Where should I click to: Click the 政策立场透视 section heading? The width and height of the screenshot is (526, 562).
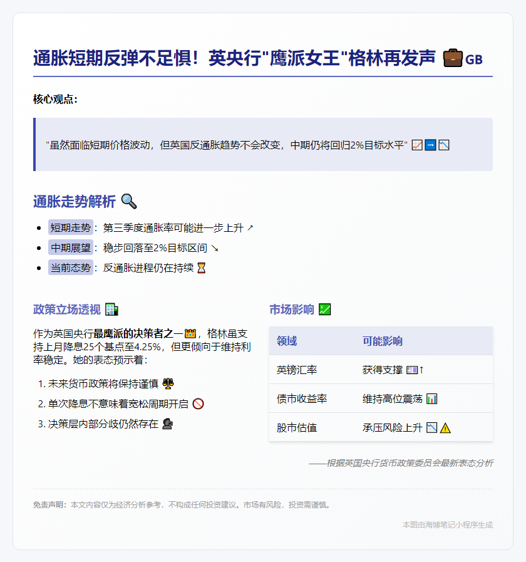(x=67, y=310)
